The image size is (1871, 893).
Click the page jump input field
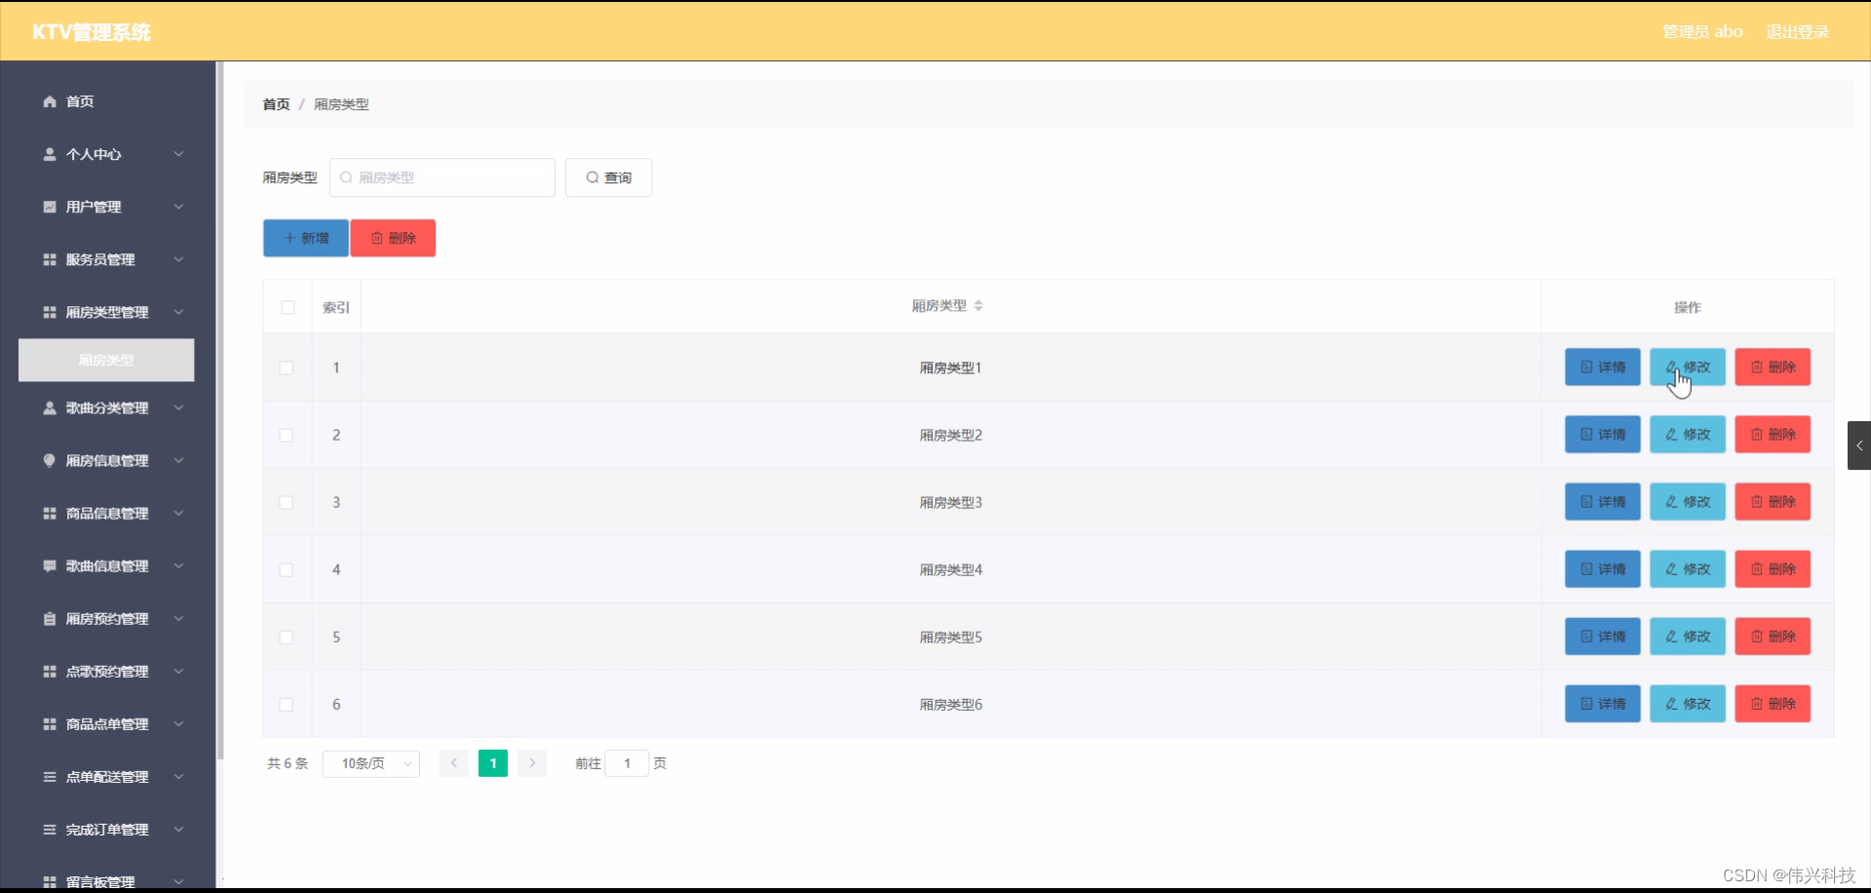(x=627, y=763)
